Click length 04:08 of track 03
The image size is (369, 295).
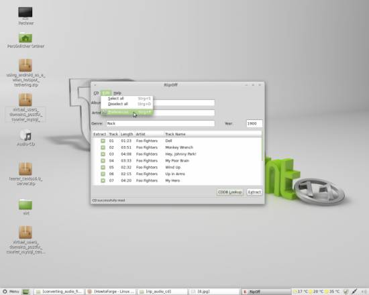(x=126, y=154)
